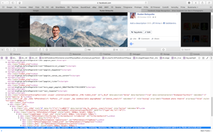Dock the Web Inspector to the side

[x=14, y=50]
